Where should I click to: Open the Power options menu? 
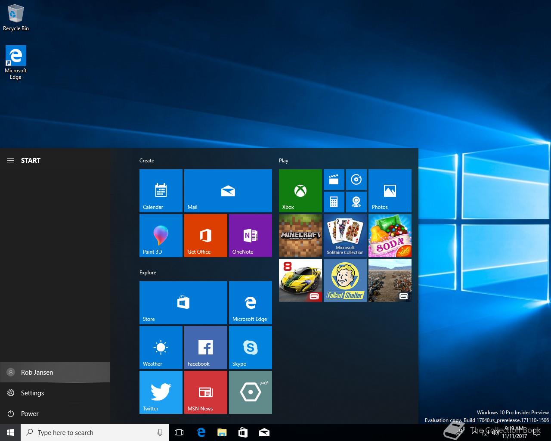pos(55,413)
